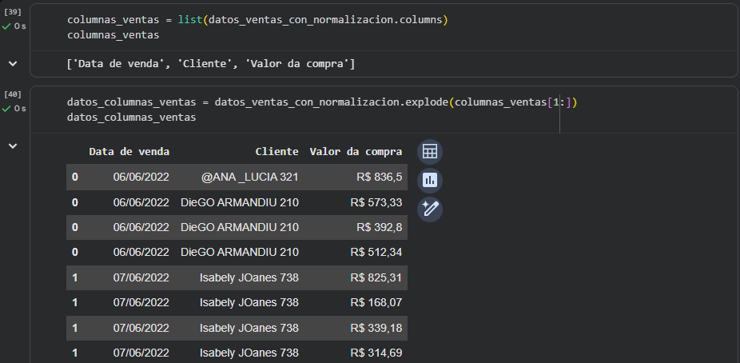This screenshot has height=363, width=740.
Task: Select the 'R$ 314,69' table cell
Action: click(x=376, y=353)
